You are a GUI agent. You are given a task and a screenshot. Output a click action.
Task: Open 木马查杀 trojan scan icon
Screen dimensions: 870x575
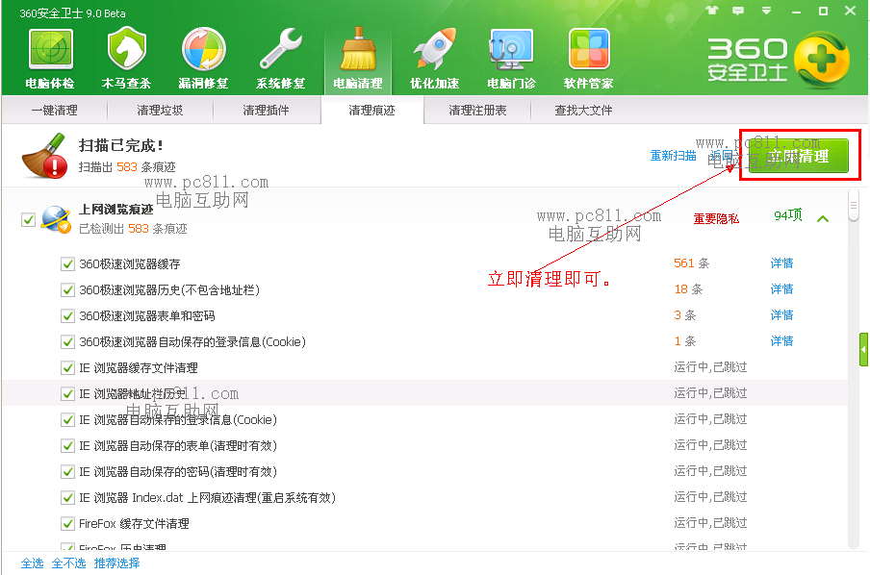126,59
